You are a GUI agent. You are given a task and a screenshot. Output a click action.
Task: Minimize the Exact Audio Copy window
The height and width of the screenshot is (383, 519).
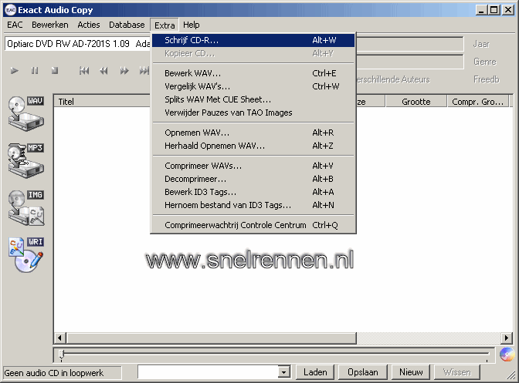(482, 10)
